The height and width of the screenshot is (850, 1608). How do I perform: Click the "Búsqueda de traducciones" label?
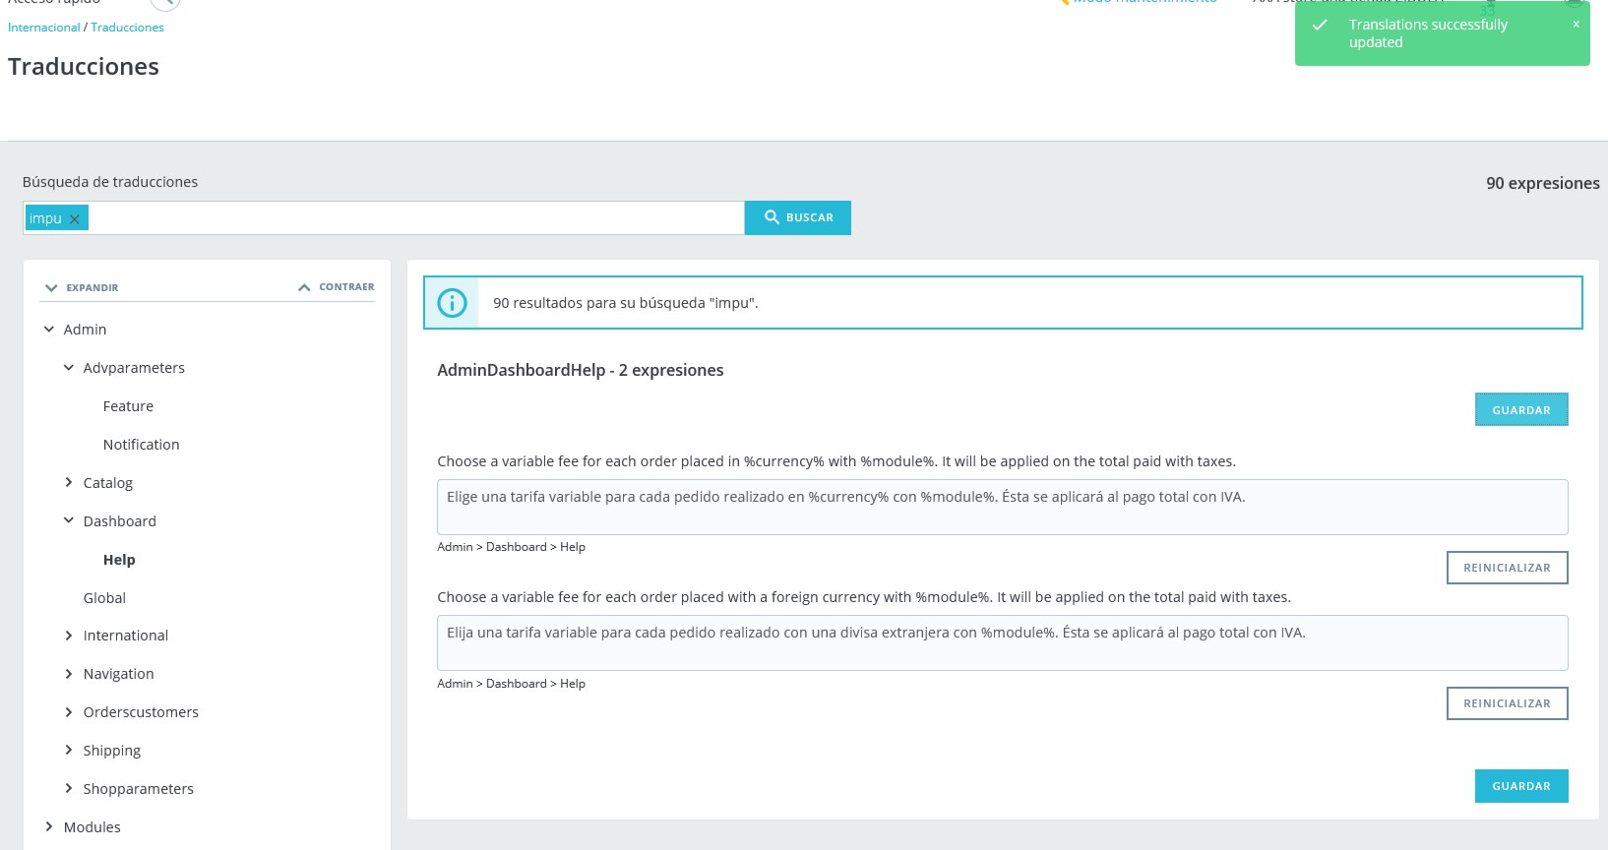coord(110,182)
